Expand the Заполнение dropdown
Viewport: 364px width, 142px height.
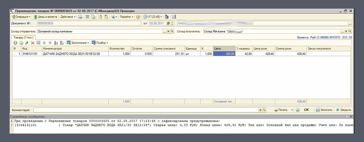78,43
